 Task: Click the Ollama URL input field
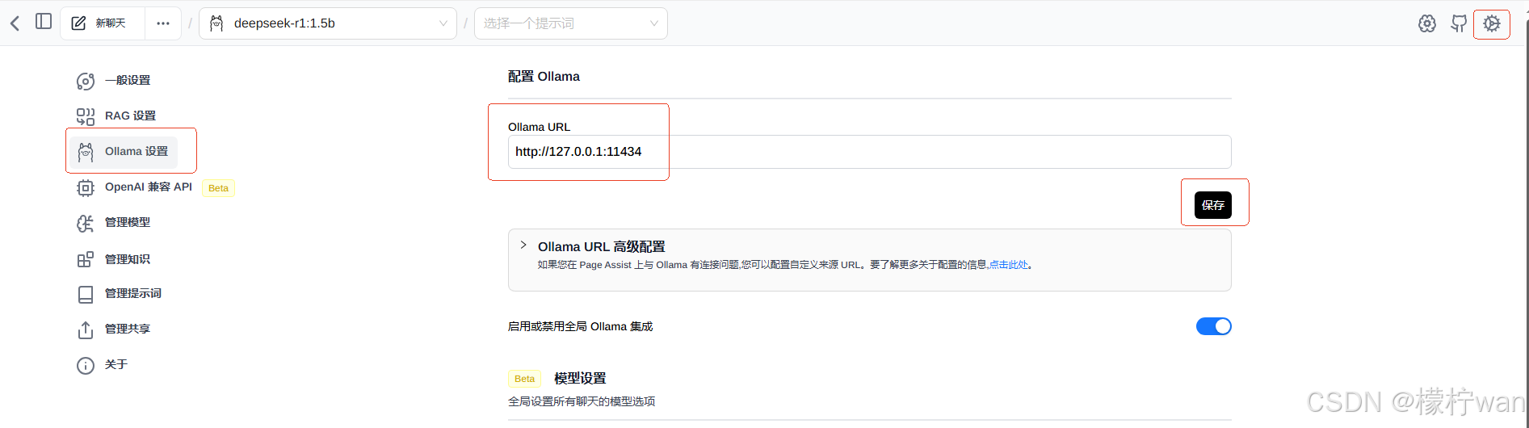point(869,152)
